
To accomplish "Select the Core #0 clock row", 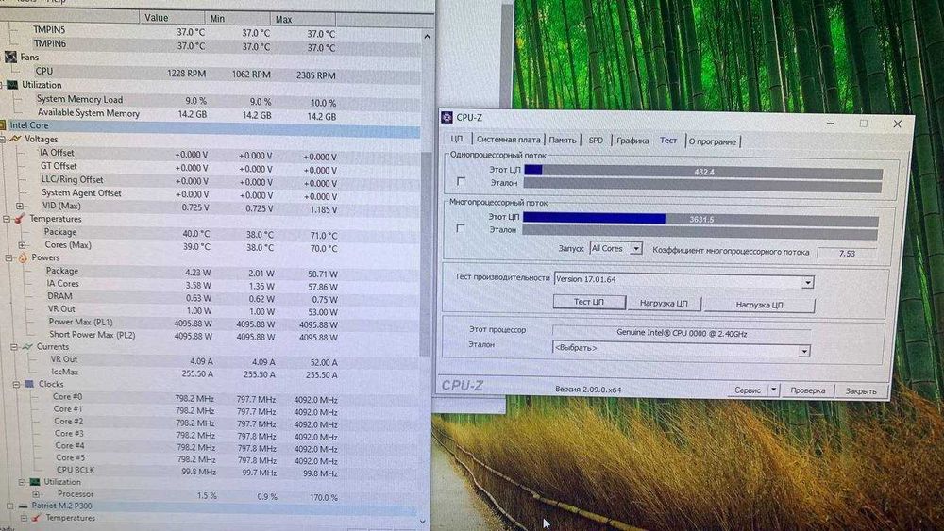I will click(211, 398).
